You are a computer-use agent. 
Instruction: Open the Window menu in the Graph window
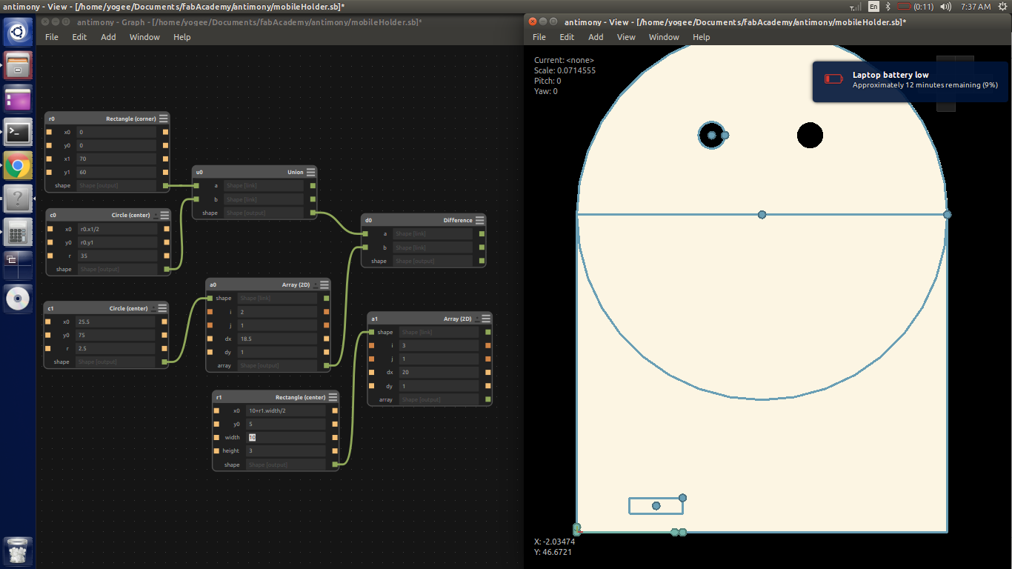tap(144, 37)
